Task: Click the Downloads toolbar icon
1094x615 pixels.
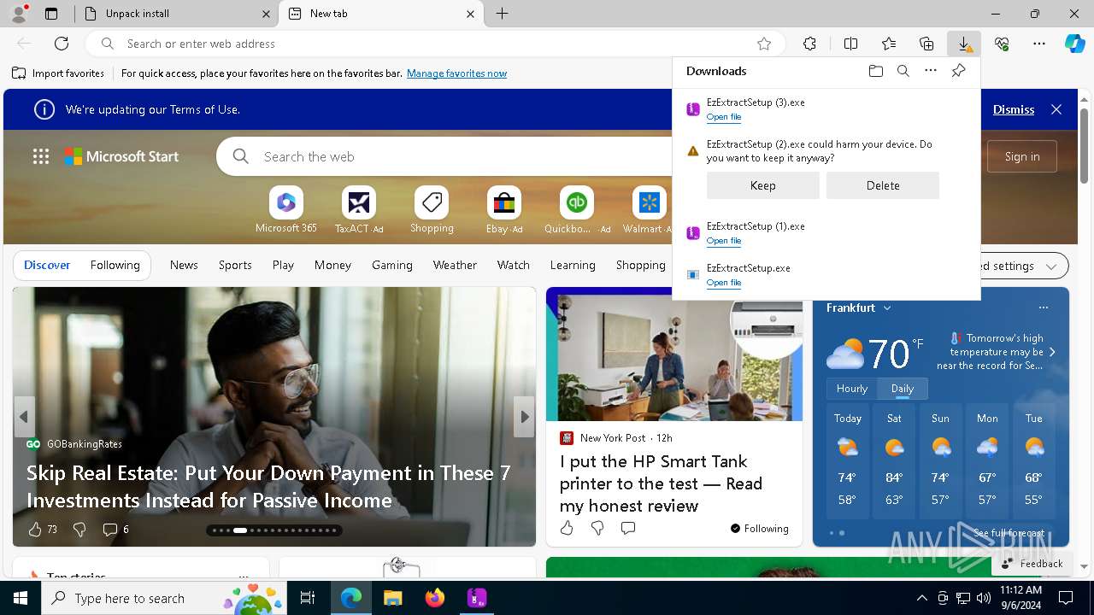Action: [x=964, y=44]
